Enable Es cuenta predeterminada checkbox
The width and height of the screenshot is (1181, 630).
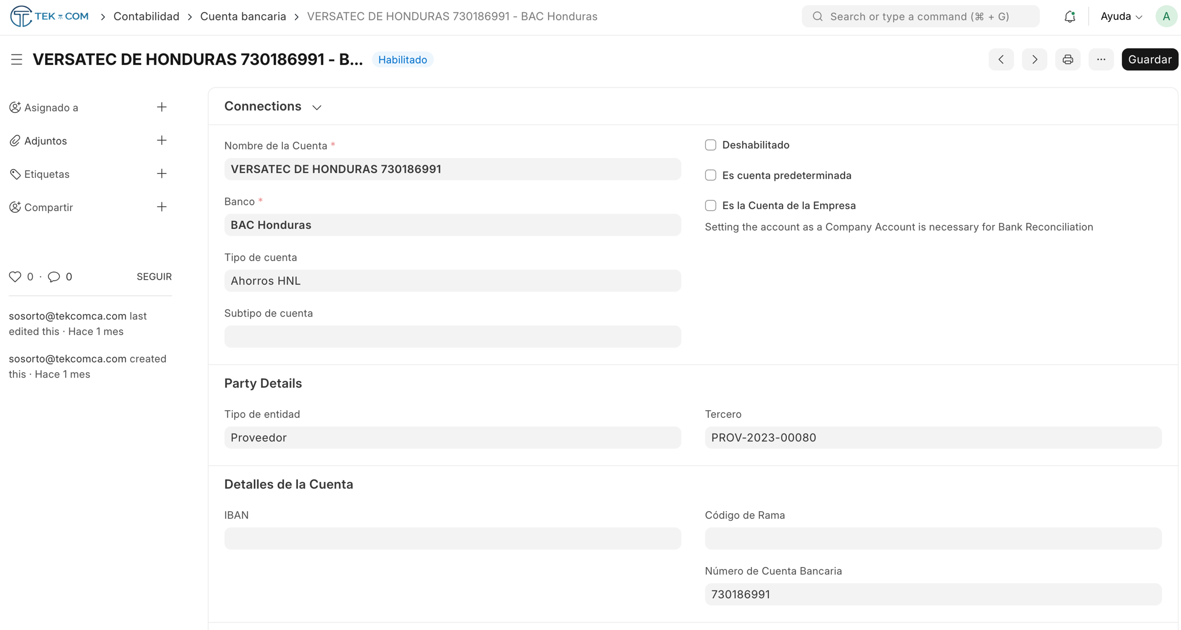tap(710, 175)
